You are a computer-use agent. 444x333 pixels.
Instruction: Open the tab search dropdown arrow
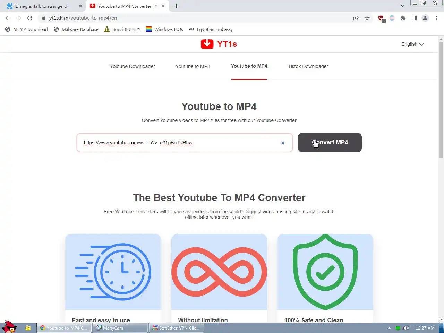click(x=402, y=6)
